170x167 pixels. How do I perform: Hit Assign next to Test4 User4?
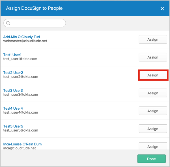tap(153, 111)
